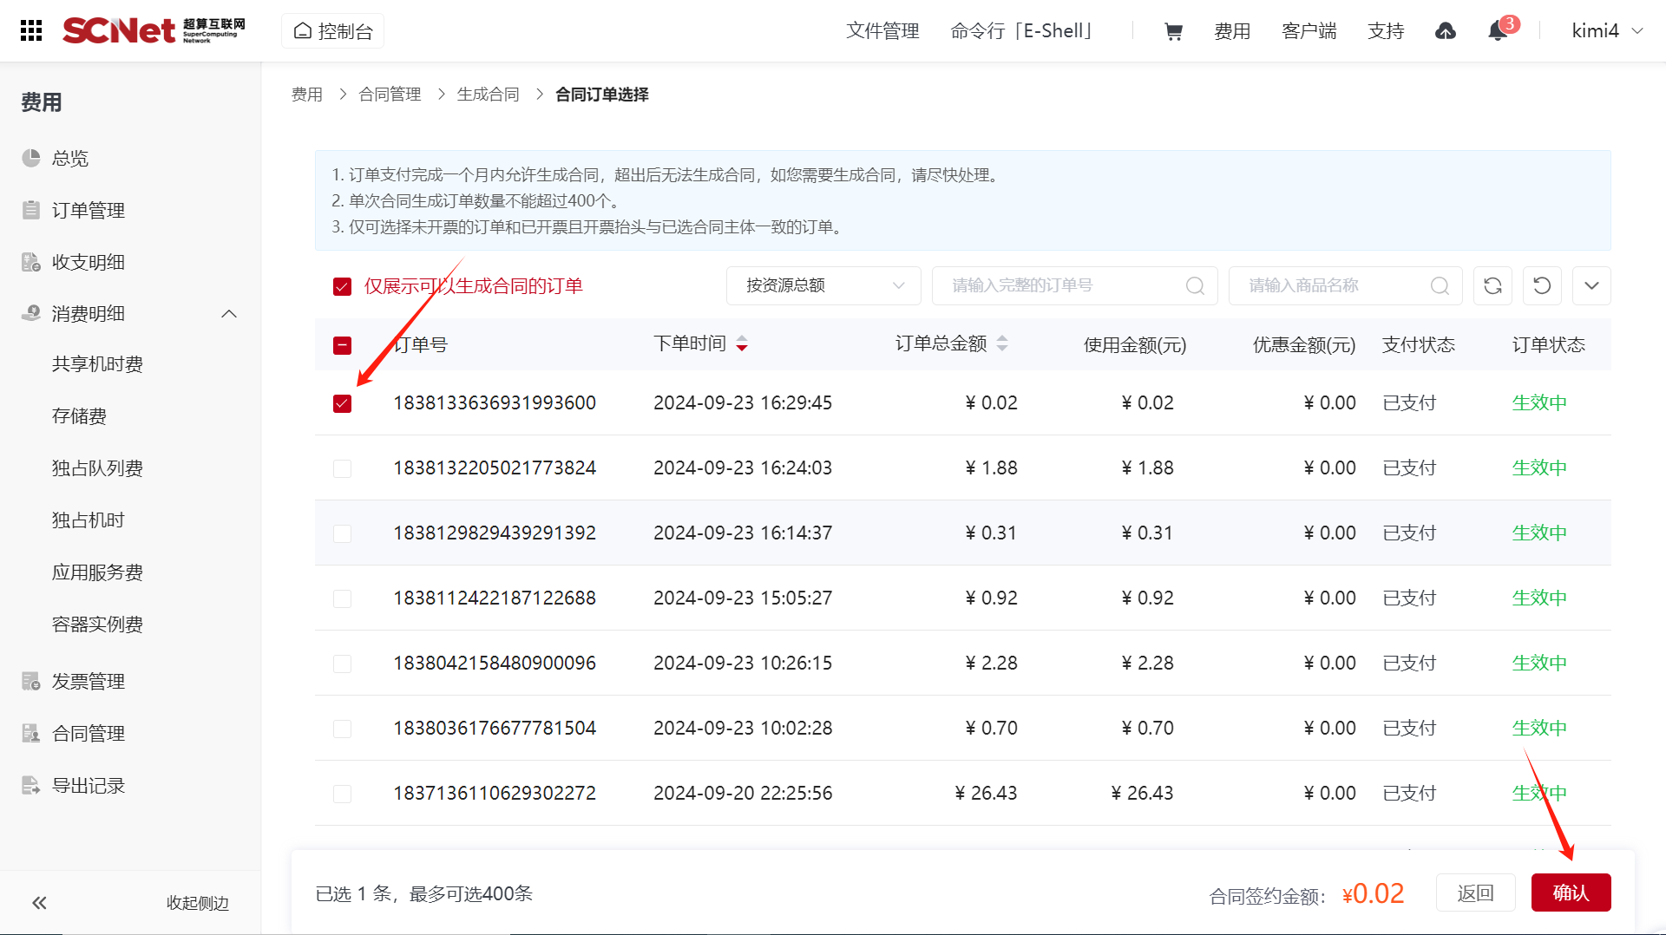Open the 按资源总额 dropdown
1666x935 pixels.
pyautogui.click(x=823, y=285)
